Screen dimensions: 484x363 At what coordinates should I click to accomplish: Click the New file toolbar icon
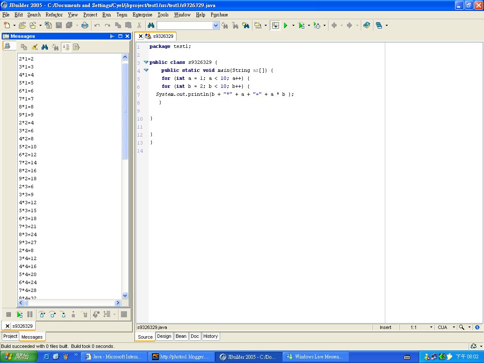click(7, 25)
